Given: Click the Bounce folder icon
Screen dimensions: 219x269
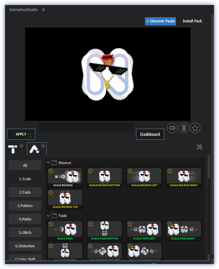Looking at the screenshot, I should click(54, 162).
